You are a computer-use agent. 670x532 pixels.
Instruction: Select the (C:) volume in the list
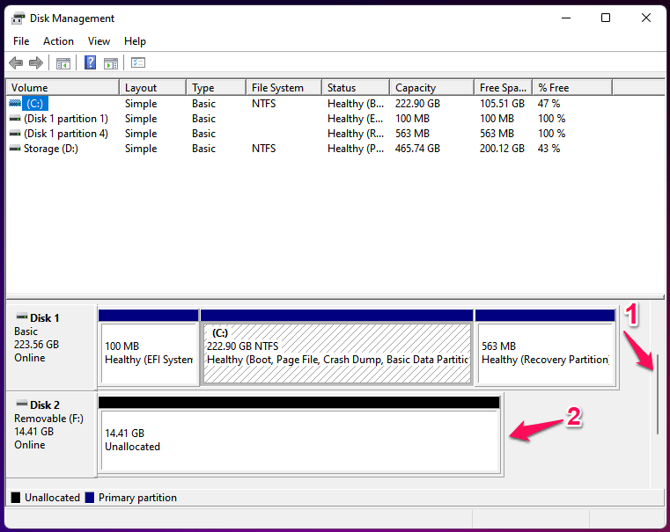point(35,104)
